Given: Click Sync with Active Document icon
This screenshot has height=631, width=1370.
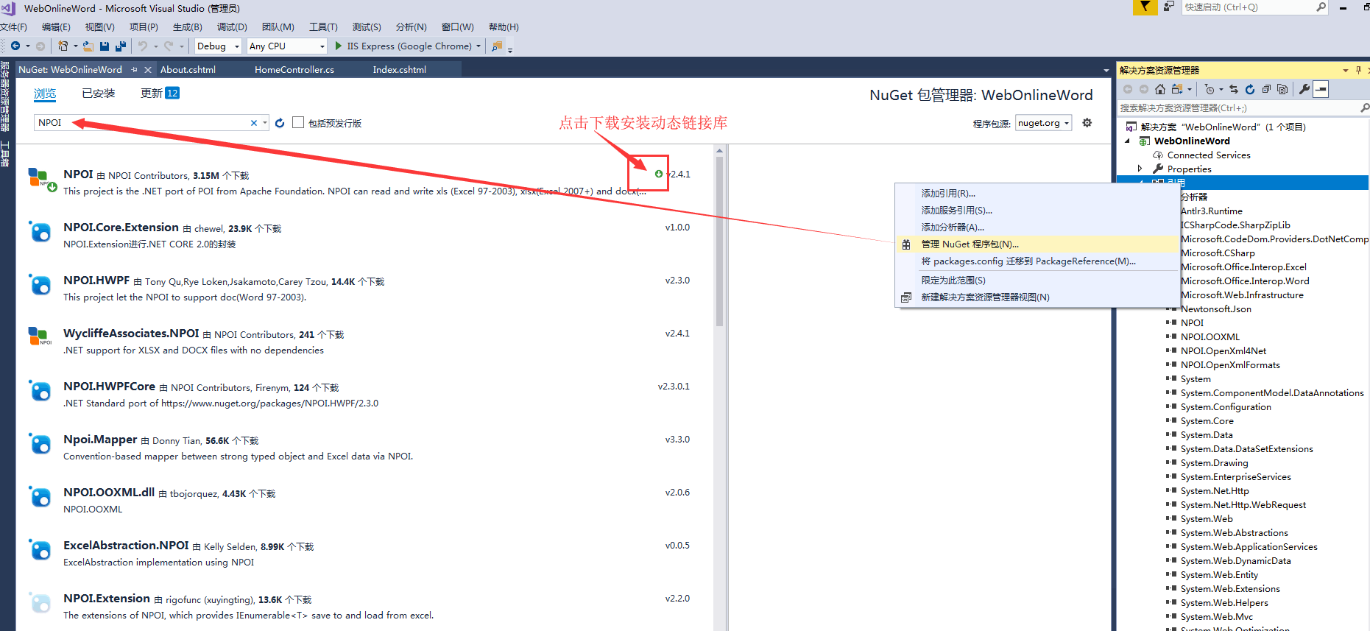Looking at the screenshot, I should (x=1234, y=89).
